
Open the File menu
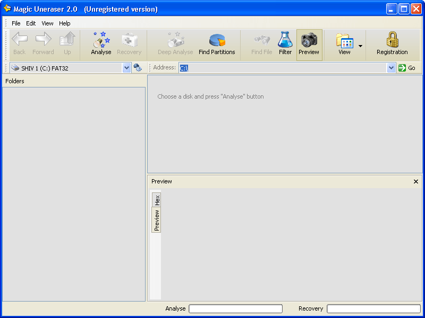click(x=16, y=23)
